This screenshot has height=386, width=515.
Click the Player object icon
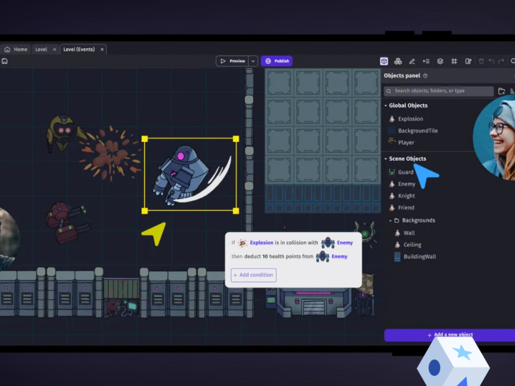pos(392,142)
